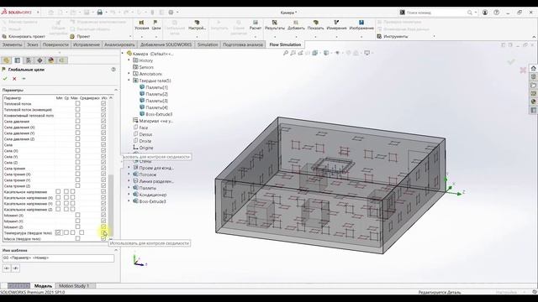The width and height of the screenshot is (538, 302).
Task: Open the DisplayManager tab icon
Action: tap(50, 60)
